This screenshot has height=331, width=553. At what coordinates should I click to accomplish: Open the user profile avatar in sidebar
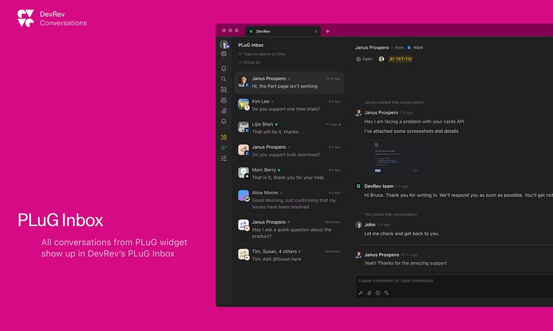pyautogui.click(x=224, y=45)
